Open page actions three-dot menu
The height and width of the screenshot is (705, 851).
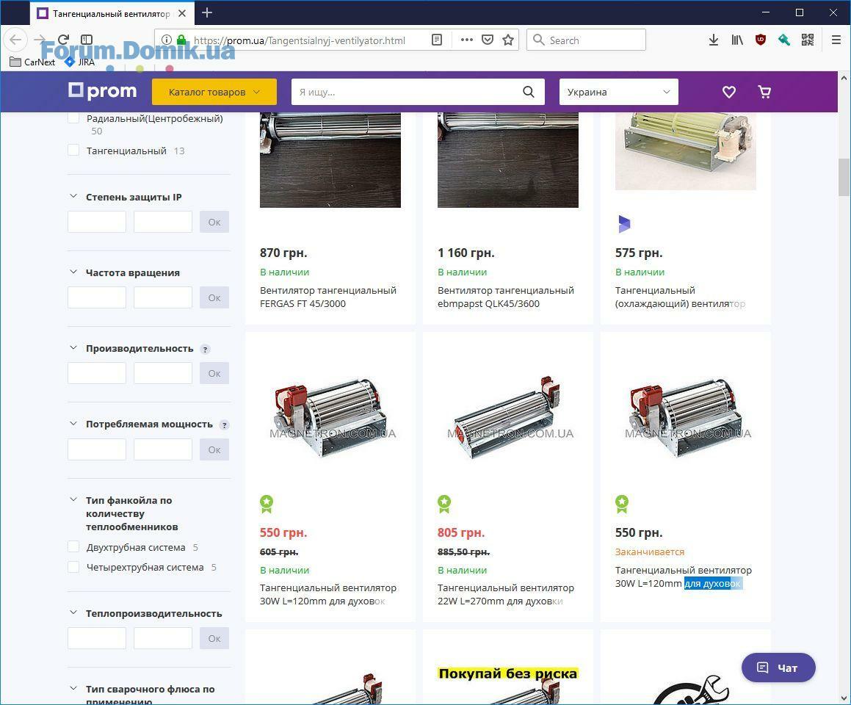click(x=466, y=40)
